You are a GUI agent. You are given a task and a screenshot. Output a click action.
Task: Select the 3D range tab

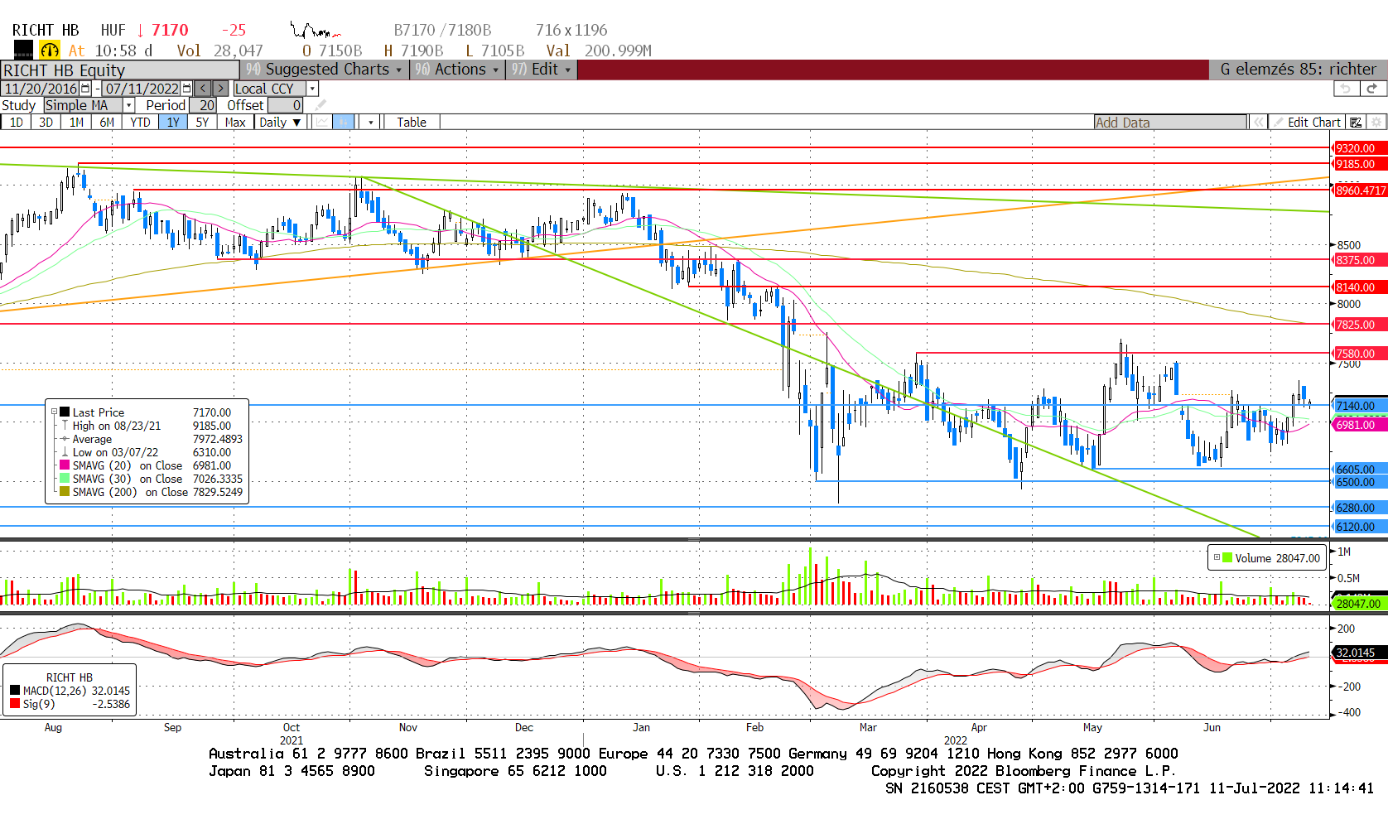46,123
